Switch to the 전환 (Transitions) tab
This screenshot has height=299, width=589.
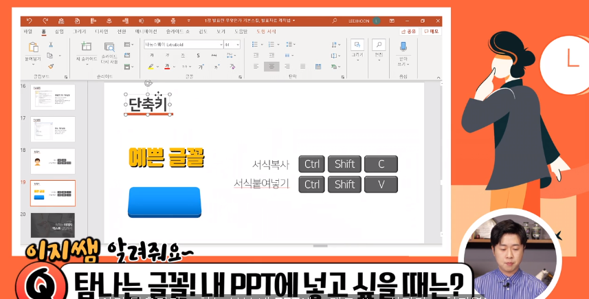click(122, 32)
